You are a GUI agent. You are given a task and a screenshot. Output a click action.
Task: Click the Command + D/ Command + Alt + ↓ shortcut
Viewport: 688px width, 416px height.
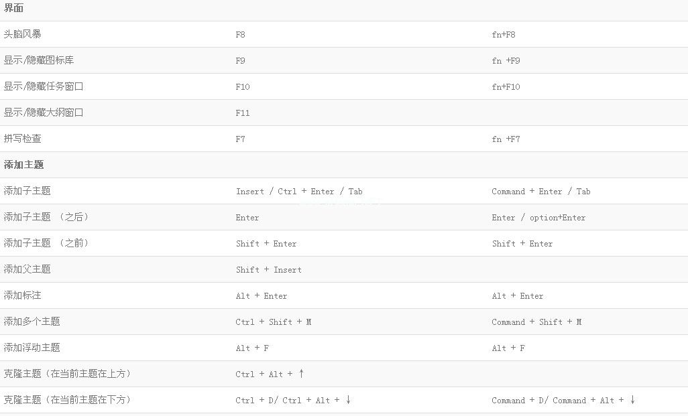coord(563,400)
